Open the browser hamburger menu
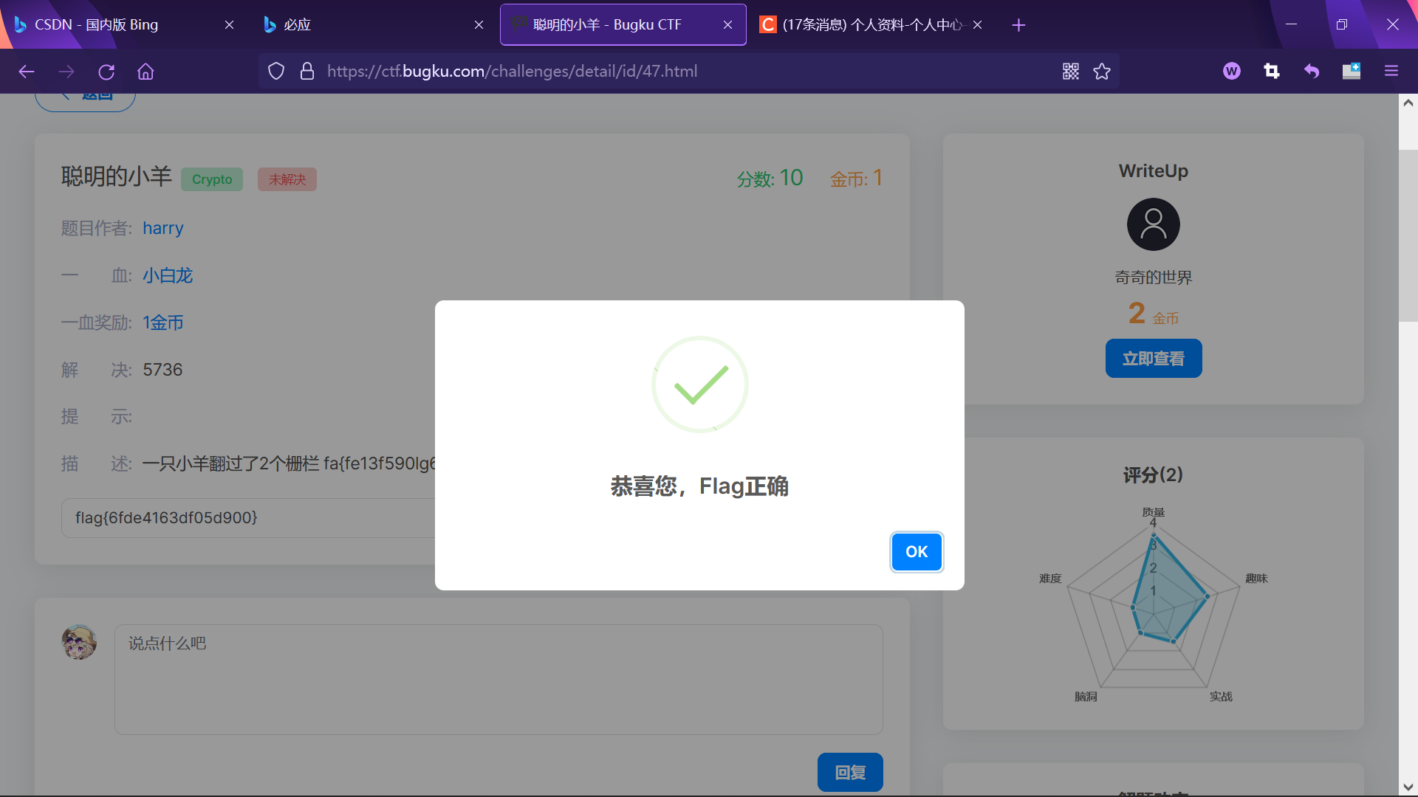This screenshot has width=1418, height=797. pyautogui.click(x=1391, y=72)
